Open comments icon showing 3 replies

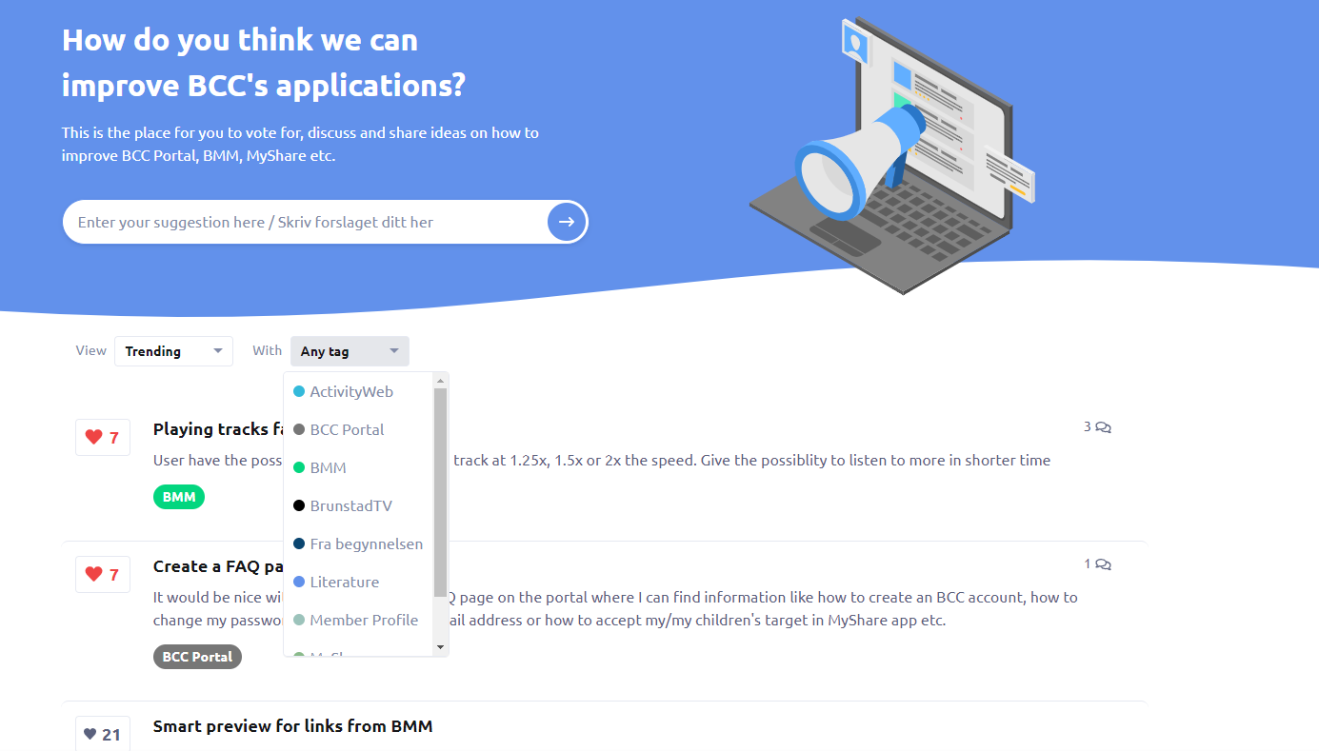pos(1103,427)
